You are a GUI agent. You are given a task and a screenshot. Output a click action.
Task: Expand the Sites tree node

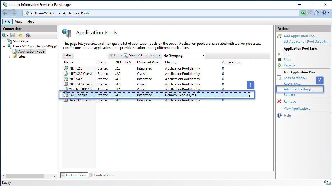pos(9,57)
